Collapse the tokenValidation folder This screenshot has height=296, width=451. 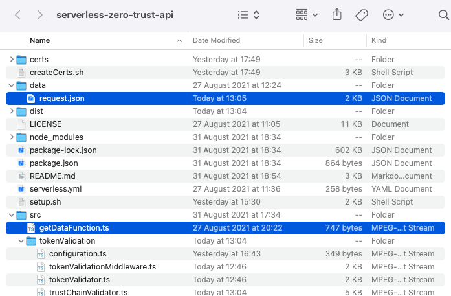pos(21,241)
